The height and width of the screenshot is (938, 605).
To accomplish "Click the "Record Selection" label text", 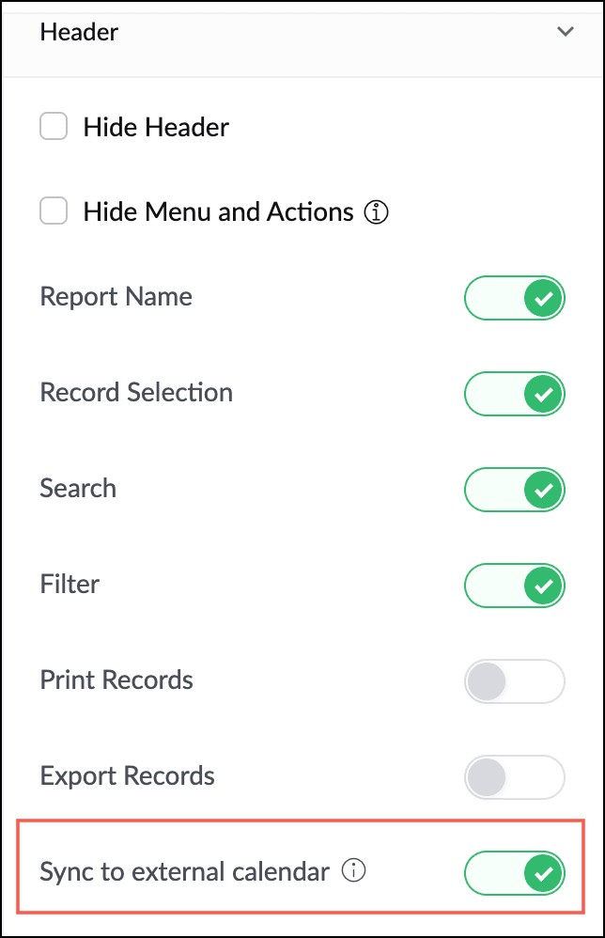I will [136, 392].
